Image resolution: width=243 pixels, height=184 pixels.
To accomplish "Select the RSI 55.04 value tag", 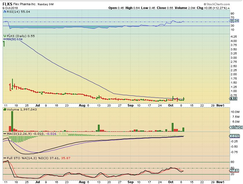I will pyautogui.click(x=234, y=21).
